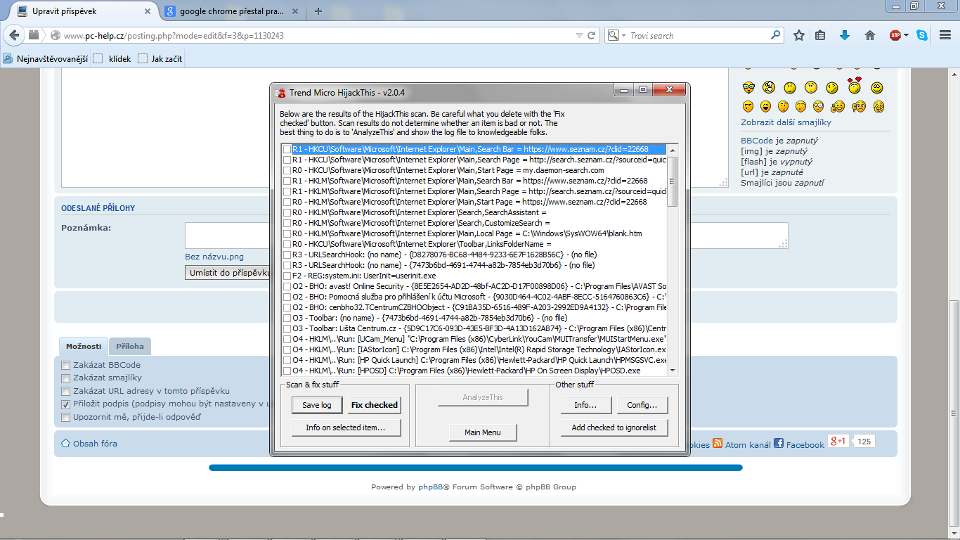Image resolution: width=960 pixels, height=540 pixels.
Task: Open HijackThis Config button
Action: 642,405
